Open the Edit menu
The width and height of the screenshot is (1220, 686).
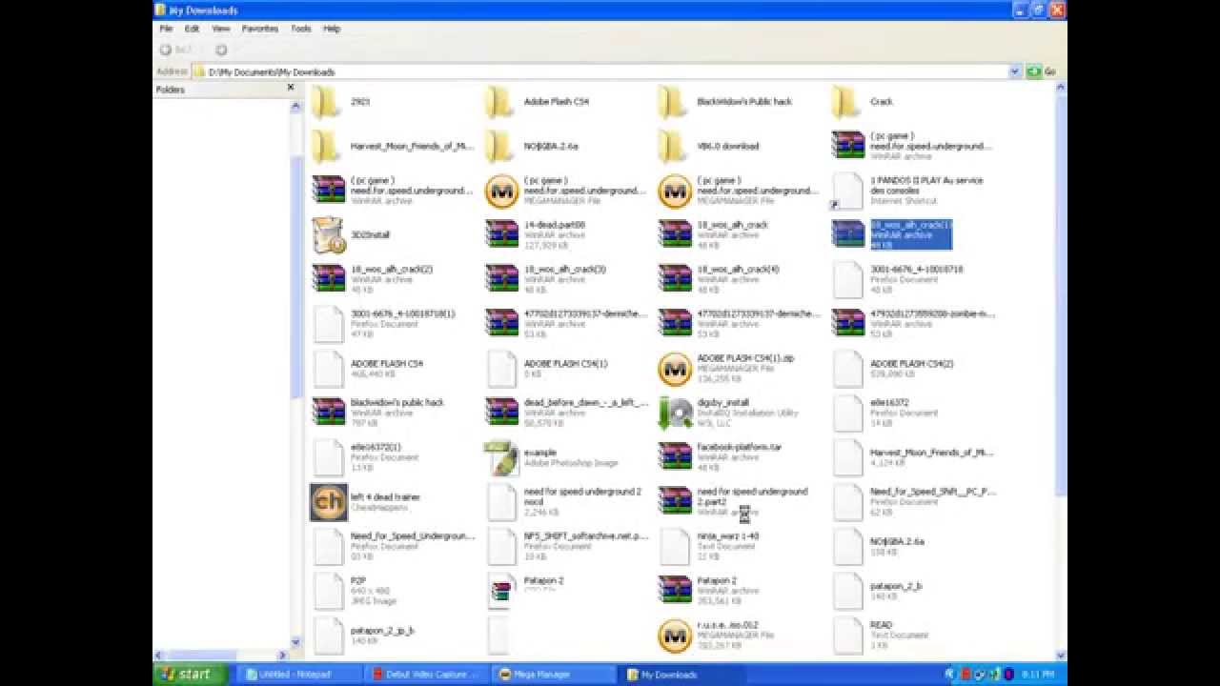point(193,29)
